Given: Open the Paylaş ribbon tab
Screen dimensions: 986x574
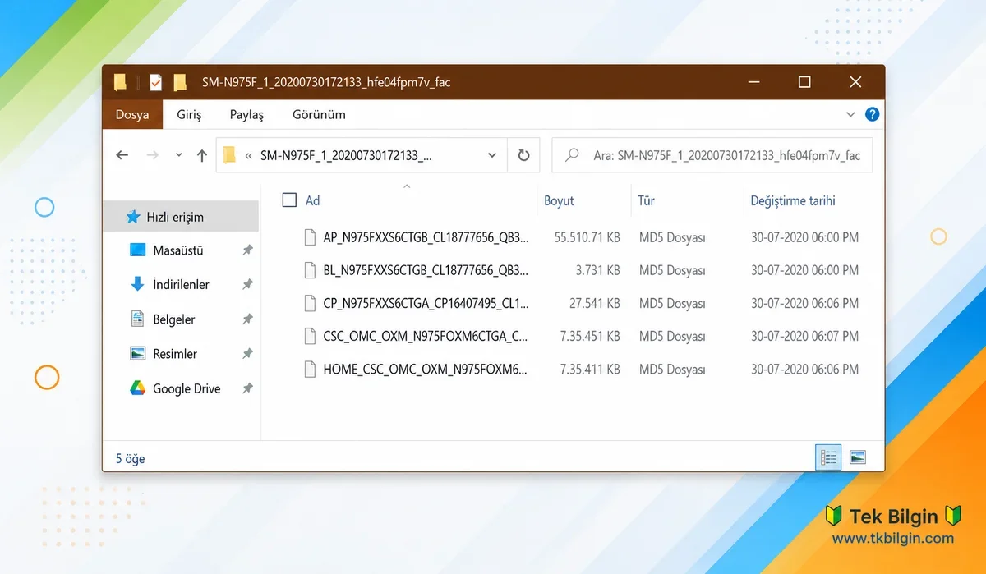Looking at the screenshot, I should tap(246, 115).
